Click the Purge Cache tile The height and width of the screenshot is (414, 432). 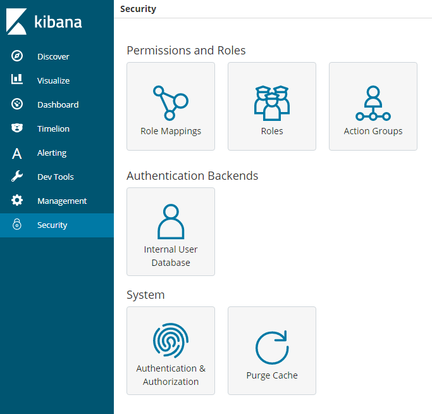pos(272,351)
